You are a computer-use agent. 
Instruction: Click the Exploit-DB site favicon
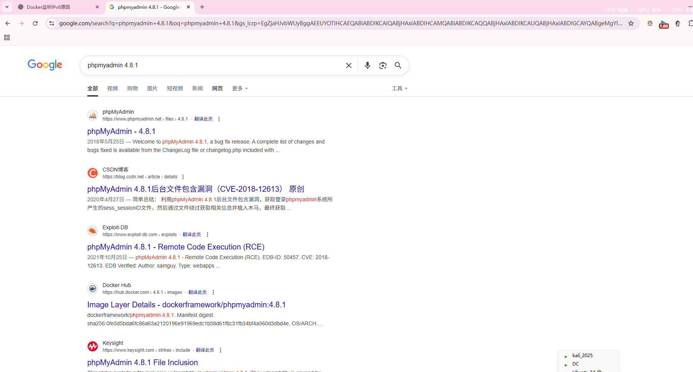(93, 231)
